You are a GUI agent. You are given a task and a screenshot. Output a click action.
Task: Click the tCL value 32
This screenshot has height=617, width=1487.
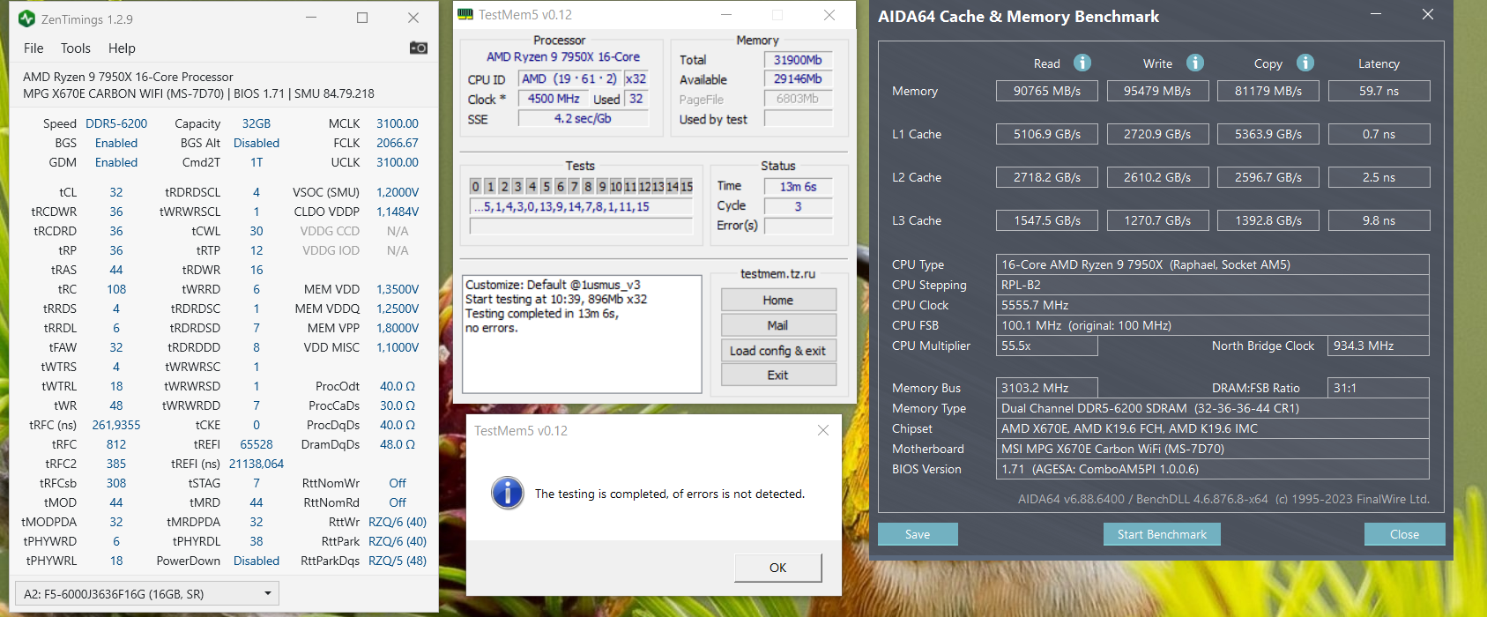pyautogui.click(x=116, y=192)
